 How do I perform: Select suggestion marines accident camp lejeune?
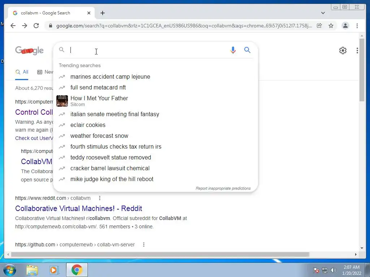155,76
